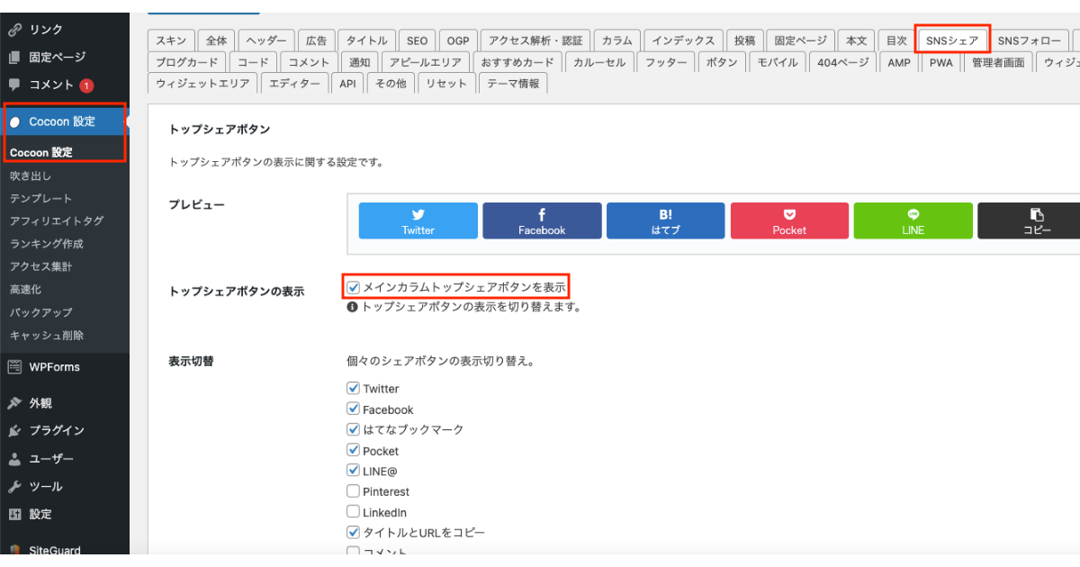The height and width of the screenshot is (567, 1080).
Task: Click the Twitter share preview button
Action: [x=418, y=220]
